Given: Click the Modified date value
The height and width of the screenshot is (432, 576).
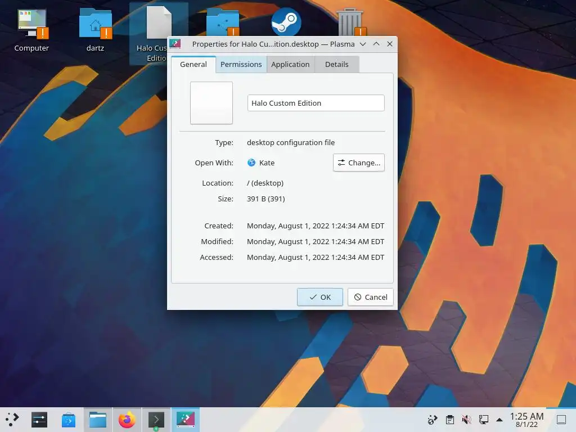Looking at the screenshot, I should tap(316, 242).
